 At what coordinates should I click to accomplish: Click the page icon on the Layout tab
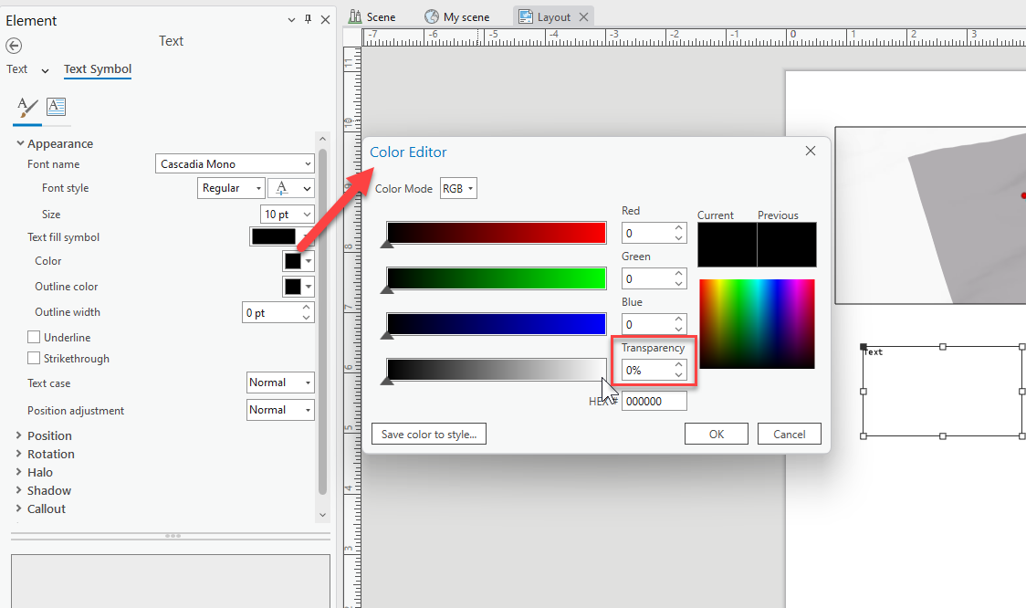tap(525, 16)
